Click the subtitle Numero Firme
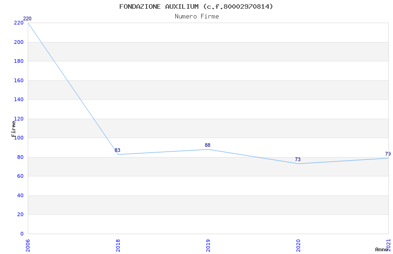The height and width of the screenshot is (254, 393). [x=197, y=17]
